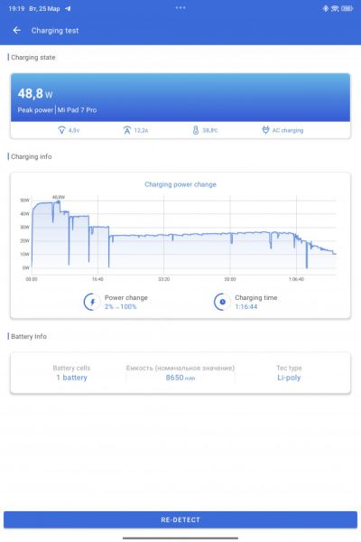Tap the current icon beside 12,2A
The image size is (361, 542).
[127, 130]
